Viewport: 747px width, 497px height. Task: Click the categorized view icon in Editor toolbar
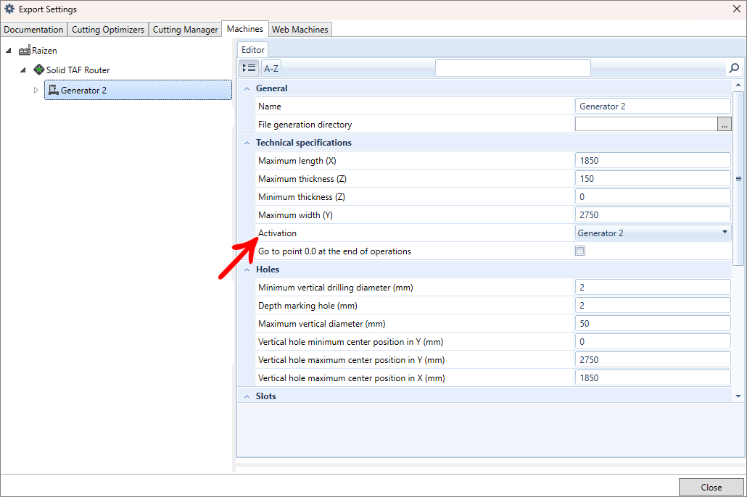pos(249,68)
